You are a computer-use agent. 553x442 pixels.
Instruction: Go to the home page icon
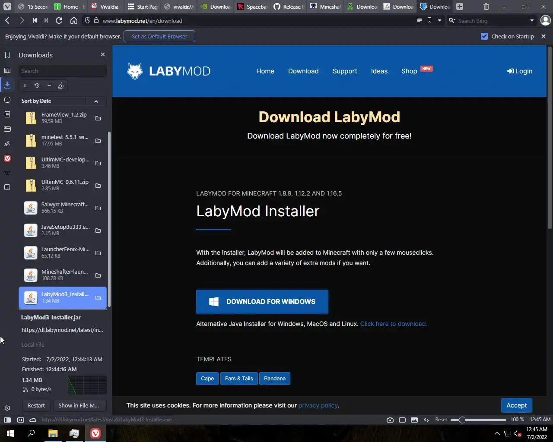pyautogui.click(x=74, y=21)
